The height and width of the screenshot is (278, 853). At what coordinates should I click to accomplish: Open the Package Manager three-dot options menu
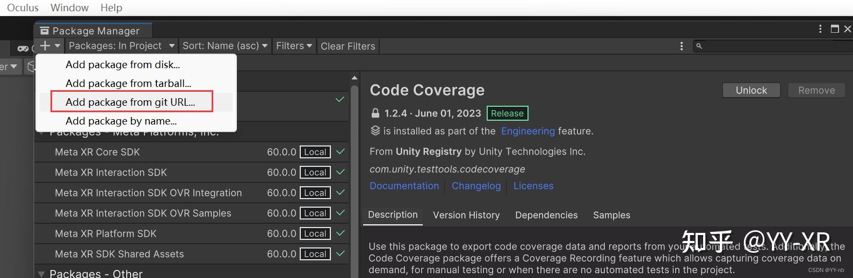point(682,46)
